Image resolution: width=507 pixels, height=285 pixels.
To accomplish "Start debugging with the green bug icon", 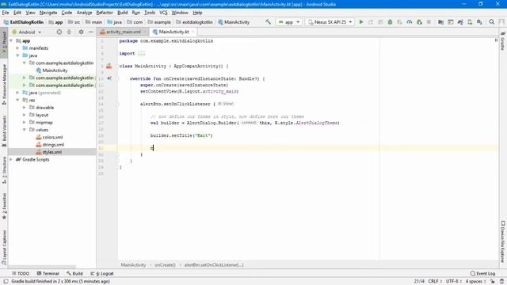I will coord(390,22).
